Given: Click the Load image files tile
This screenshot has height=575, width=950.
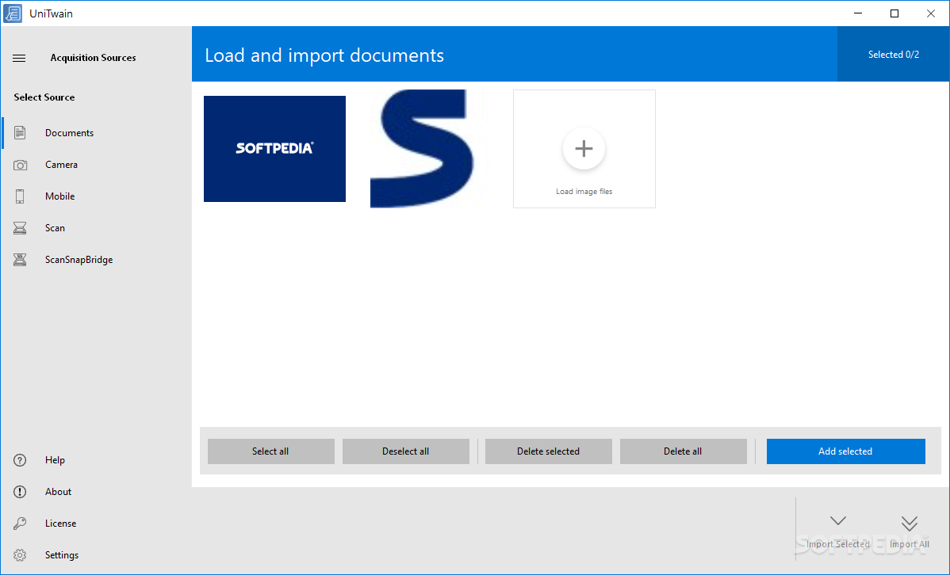Looking at the screenshot, I should [x=584, y=149].
